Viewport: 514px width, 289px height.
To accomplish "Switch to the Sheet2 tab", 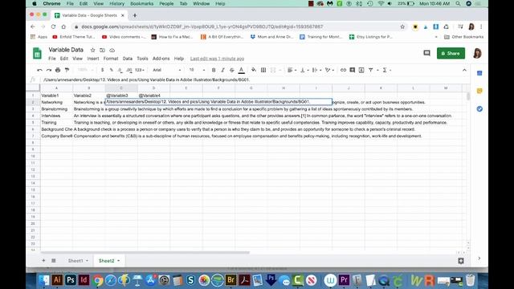I will tap(109, 261).
